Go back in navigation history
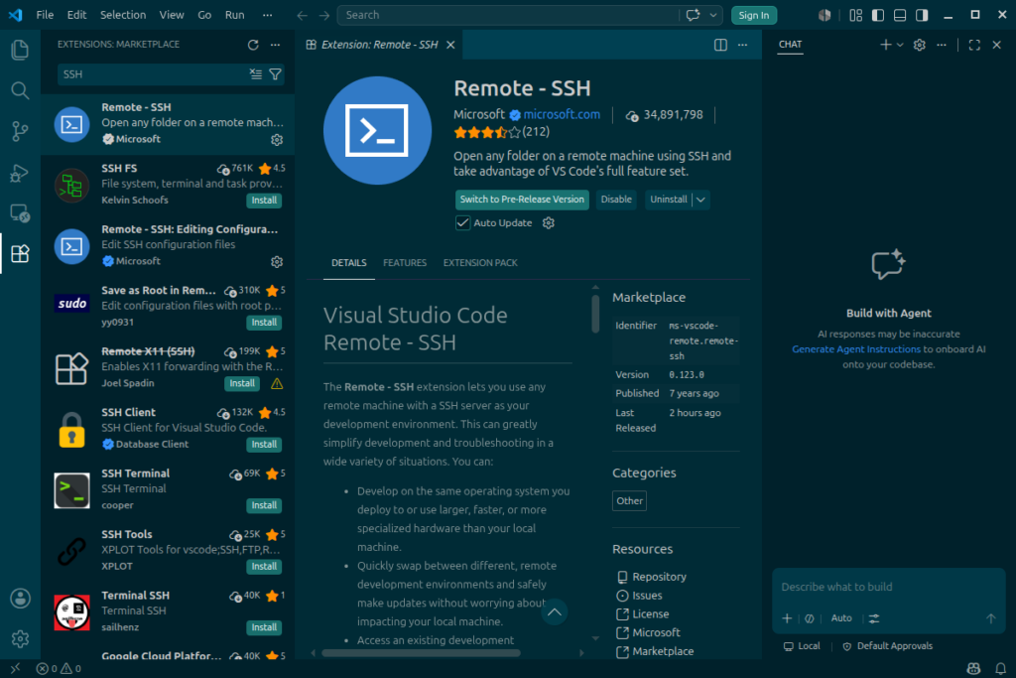This screenshot has height=678, width=1016. point(302,15)
